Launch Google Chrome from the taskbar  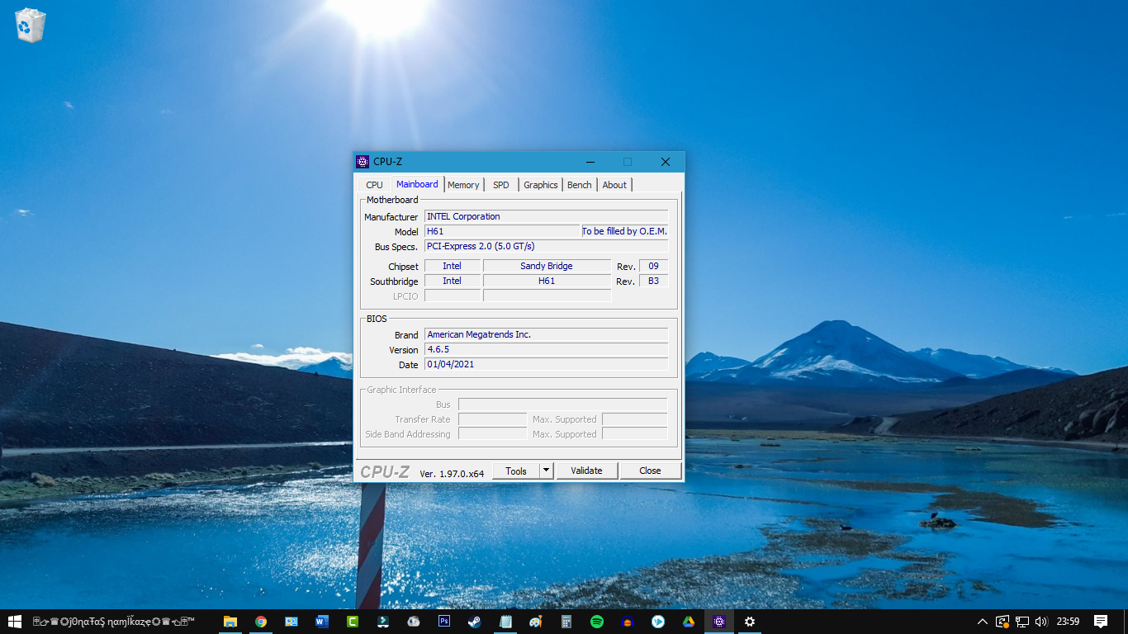[261, 622]
